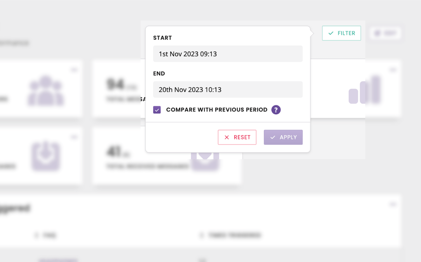Click the rounded button beside Filter

click(x=385, y=33)
